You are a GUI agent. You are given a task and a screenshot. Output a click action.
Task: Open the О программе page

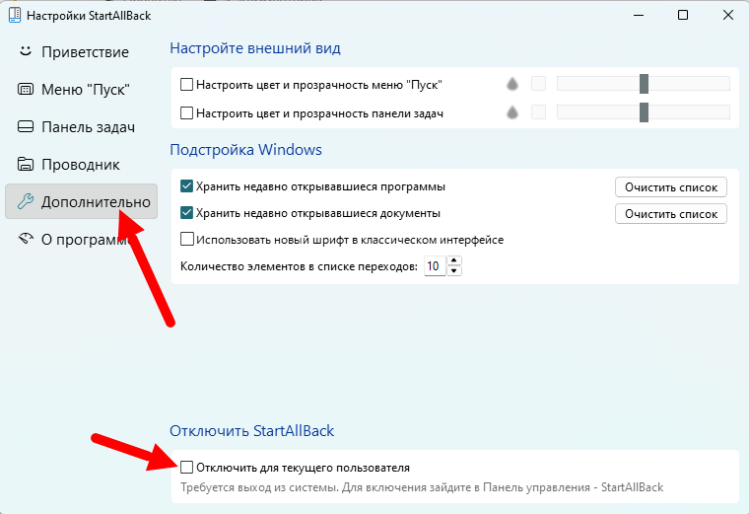click(81, 239)
